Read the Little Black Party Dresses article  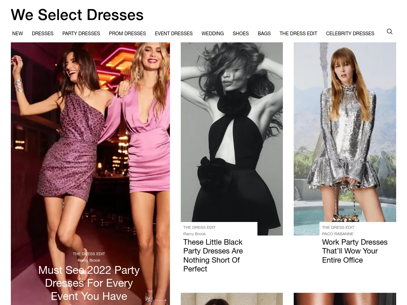coord(213,255)
